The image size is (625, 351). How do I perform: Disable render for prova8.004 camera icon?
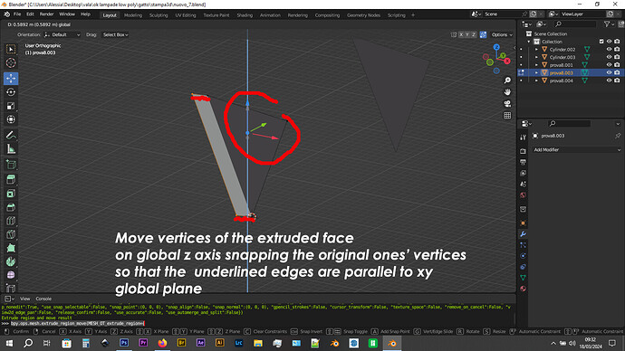tap(617, 81)
